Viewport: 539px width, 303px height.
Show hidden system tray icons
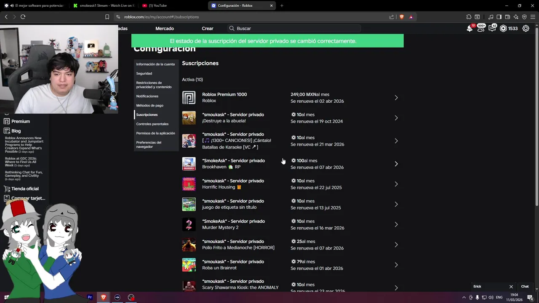(464, 298)
